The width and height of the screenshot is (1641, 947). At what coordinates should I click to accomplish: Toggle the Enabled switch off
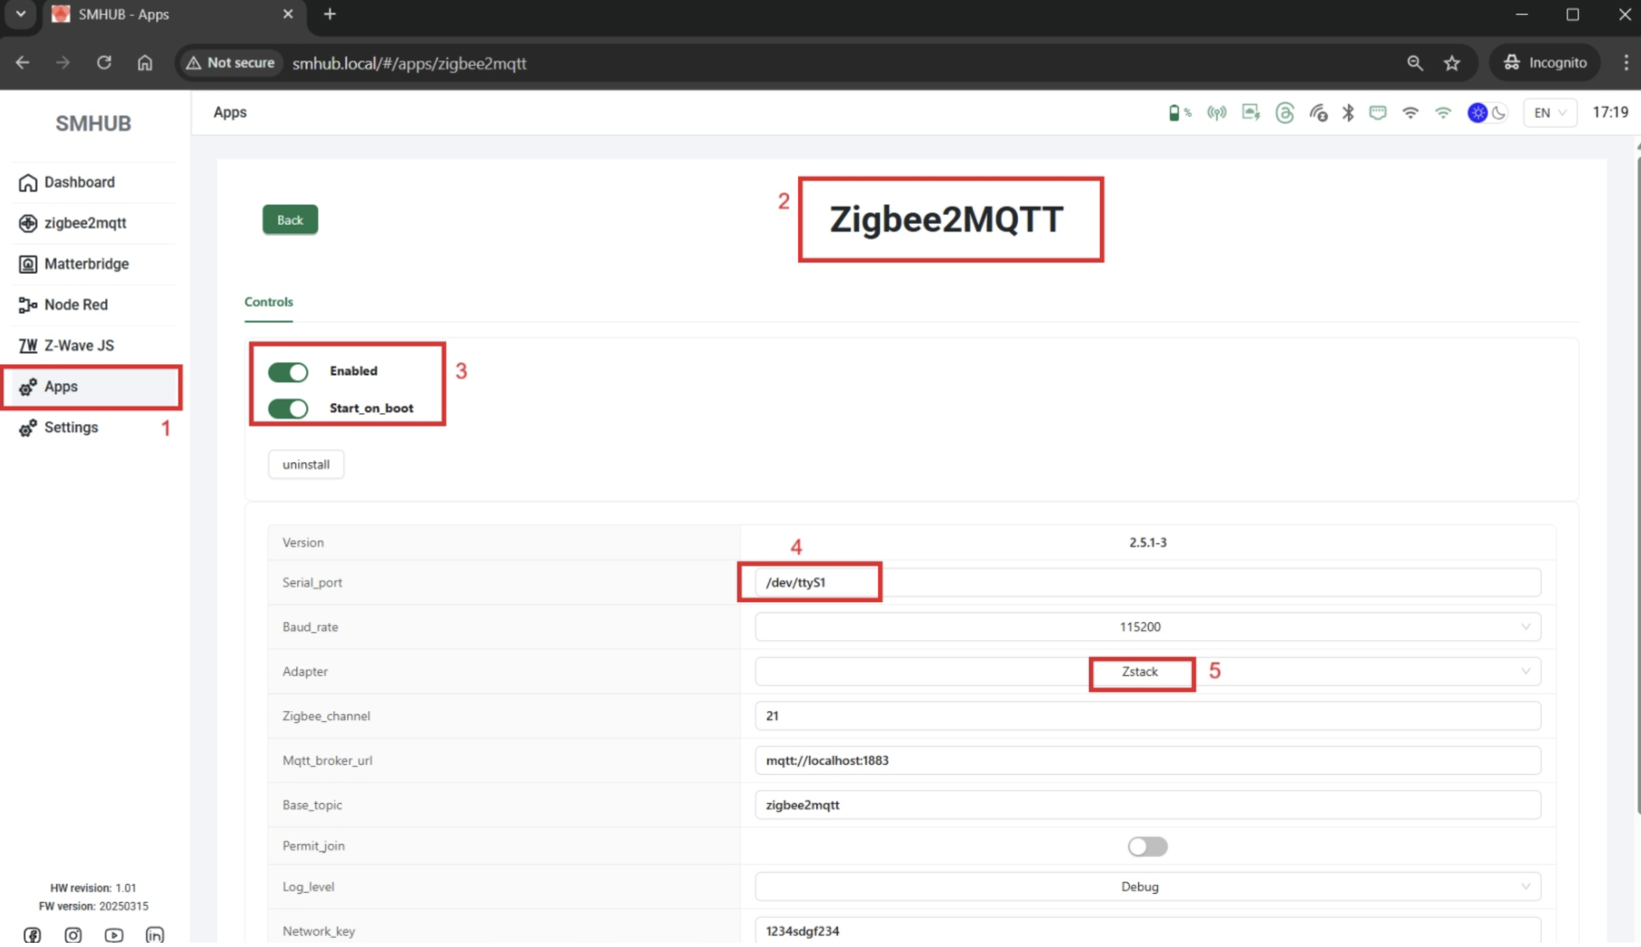click(x=288, y=372)
